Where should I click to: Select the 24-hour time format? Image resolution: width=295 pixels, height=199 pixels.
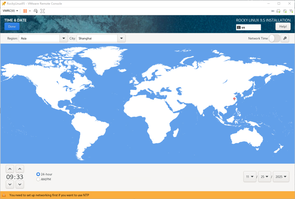[x=44, y=174]
